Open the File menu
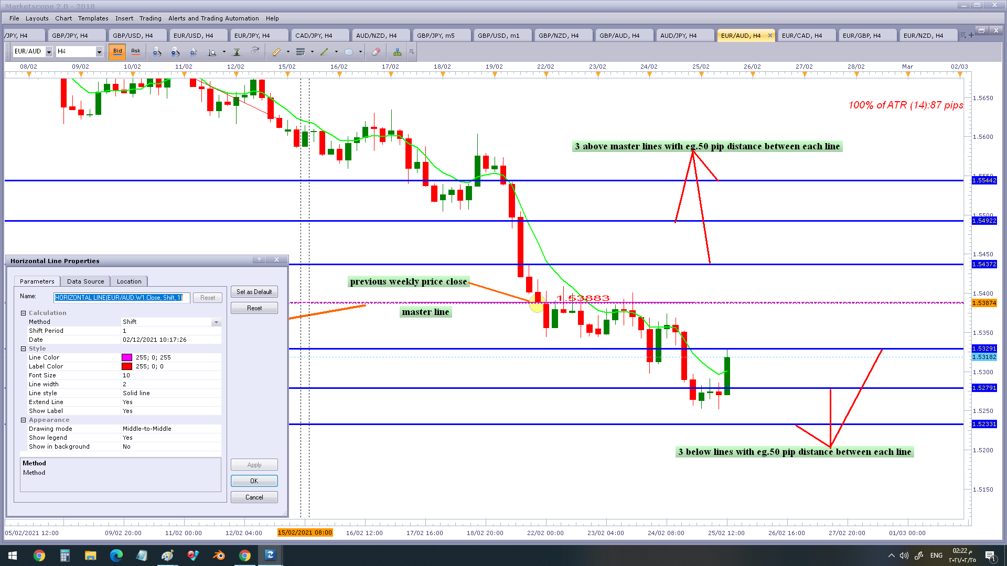Viewport: 1007px width, 566px height. click(x=14, y=18)
